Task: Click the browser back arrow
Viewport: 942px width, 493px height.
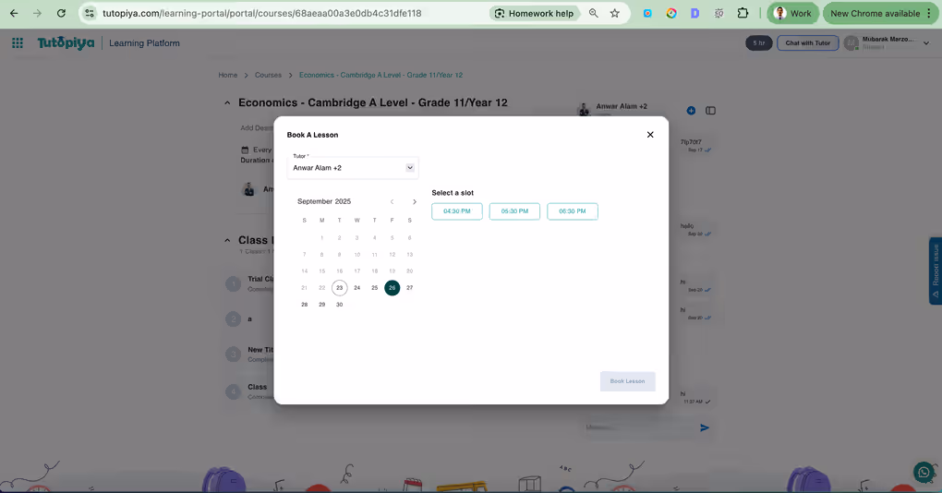Action: (x=14, y=13)
